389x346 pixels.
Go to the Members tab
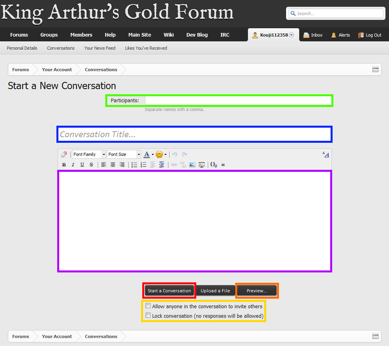click(x=81, y=35)
